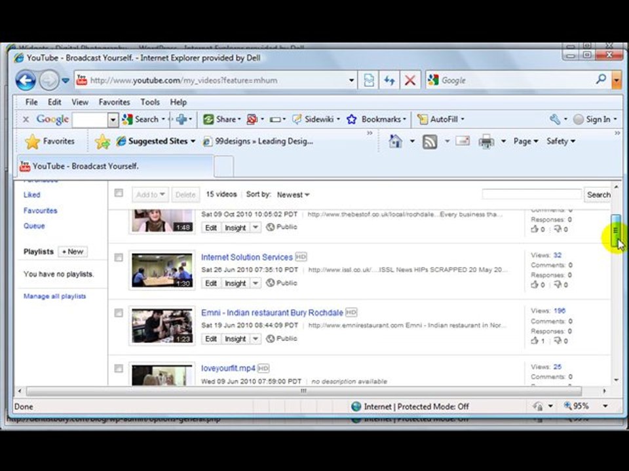Tick checkbox for Internet Solution Services video
Screen dimensions: 629x471
point(119,258)
